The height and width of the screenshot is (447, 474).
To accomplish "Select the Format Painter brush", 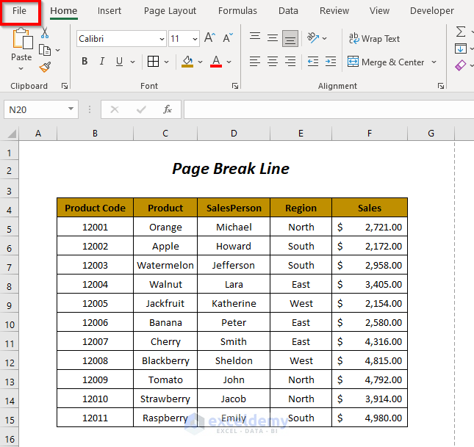I will tap(45, 67).
